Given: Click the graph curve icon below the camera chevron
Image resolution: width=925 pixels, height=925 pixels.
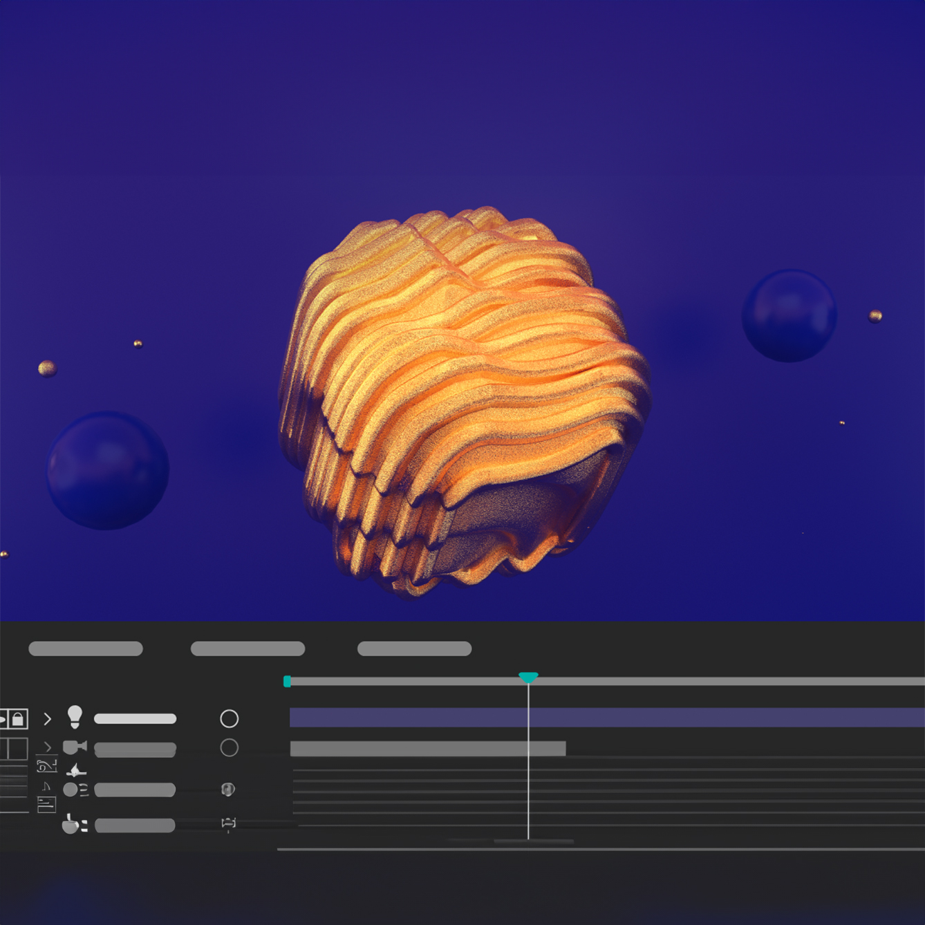Looking at the screenshot, I should click(46, 766).
